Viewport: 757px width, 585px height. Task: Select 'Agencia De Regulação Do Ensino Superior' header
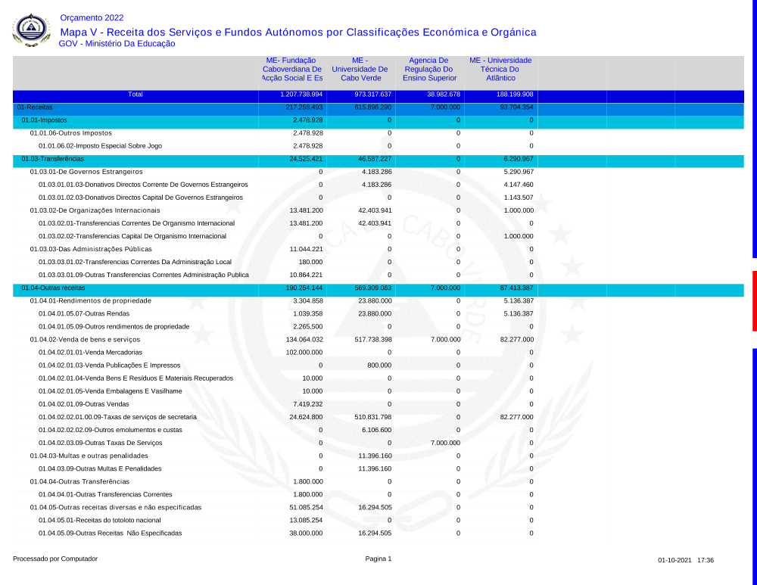[x=429, y=69]
